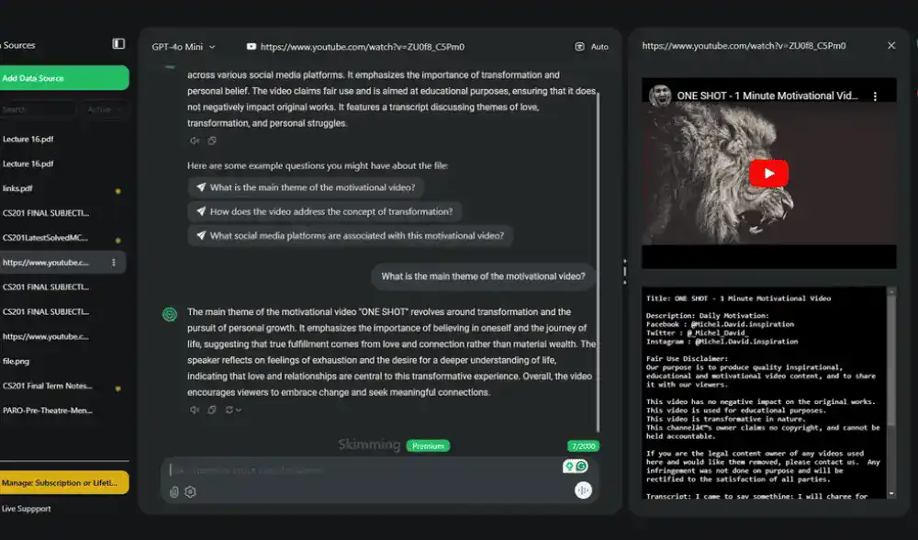Screen dimensions: 918x540
Task: Close the YouTube preview panel
Action: click(x=890, y=46)
